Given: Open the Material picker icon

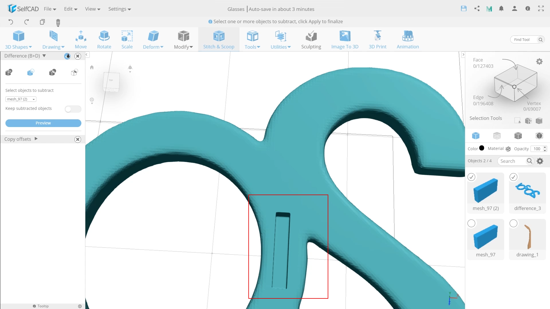Looking at the screenshot, I should [x=508, y=148].
